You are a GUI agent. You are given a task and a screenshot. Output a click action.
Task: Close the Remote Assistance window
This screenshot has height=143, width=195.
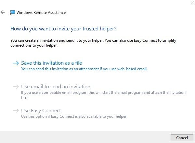[x=192, y=3]
